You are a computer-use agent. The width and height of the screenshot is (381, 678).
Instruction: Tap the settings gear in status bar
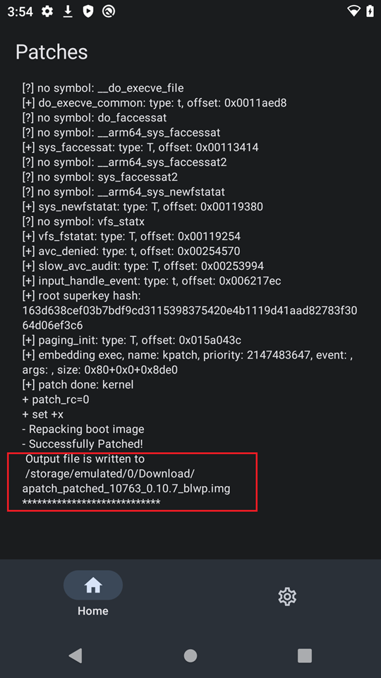47,11
